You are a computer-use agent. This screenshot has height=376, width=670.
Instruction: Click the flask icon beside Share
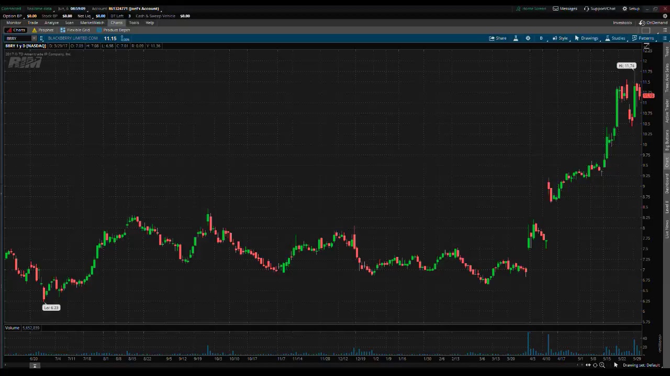(516, 38)
